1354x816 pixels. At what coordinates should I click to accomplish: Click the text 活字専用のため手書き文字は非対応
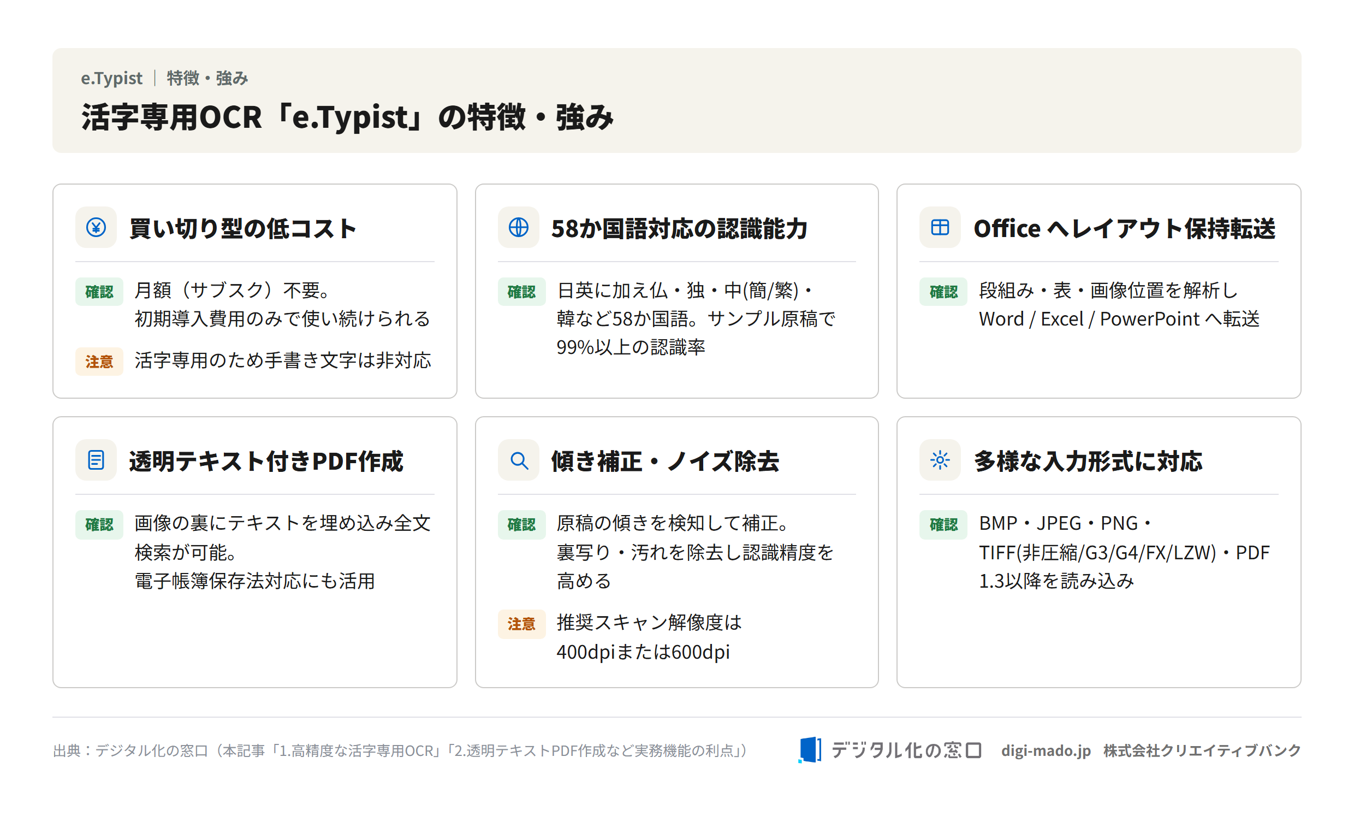click(282, 360)
